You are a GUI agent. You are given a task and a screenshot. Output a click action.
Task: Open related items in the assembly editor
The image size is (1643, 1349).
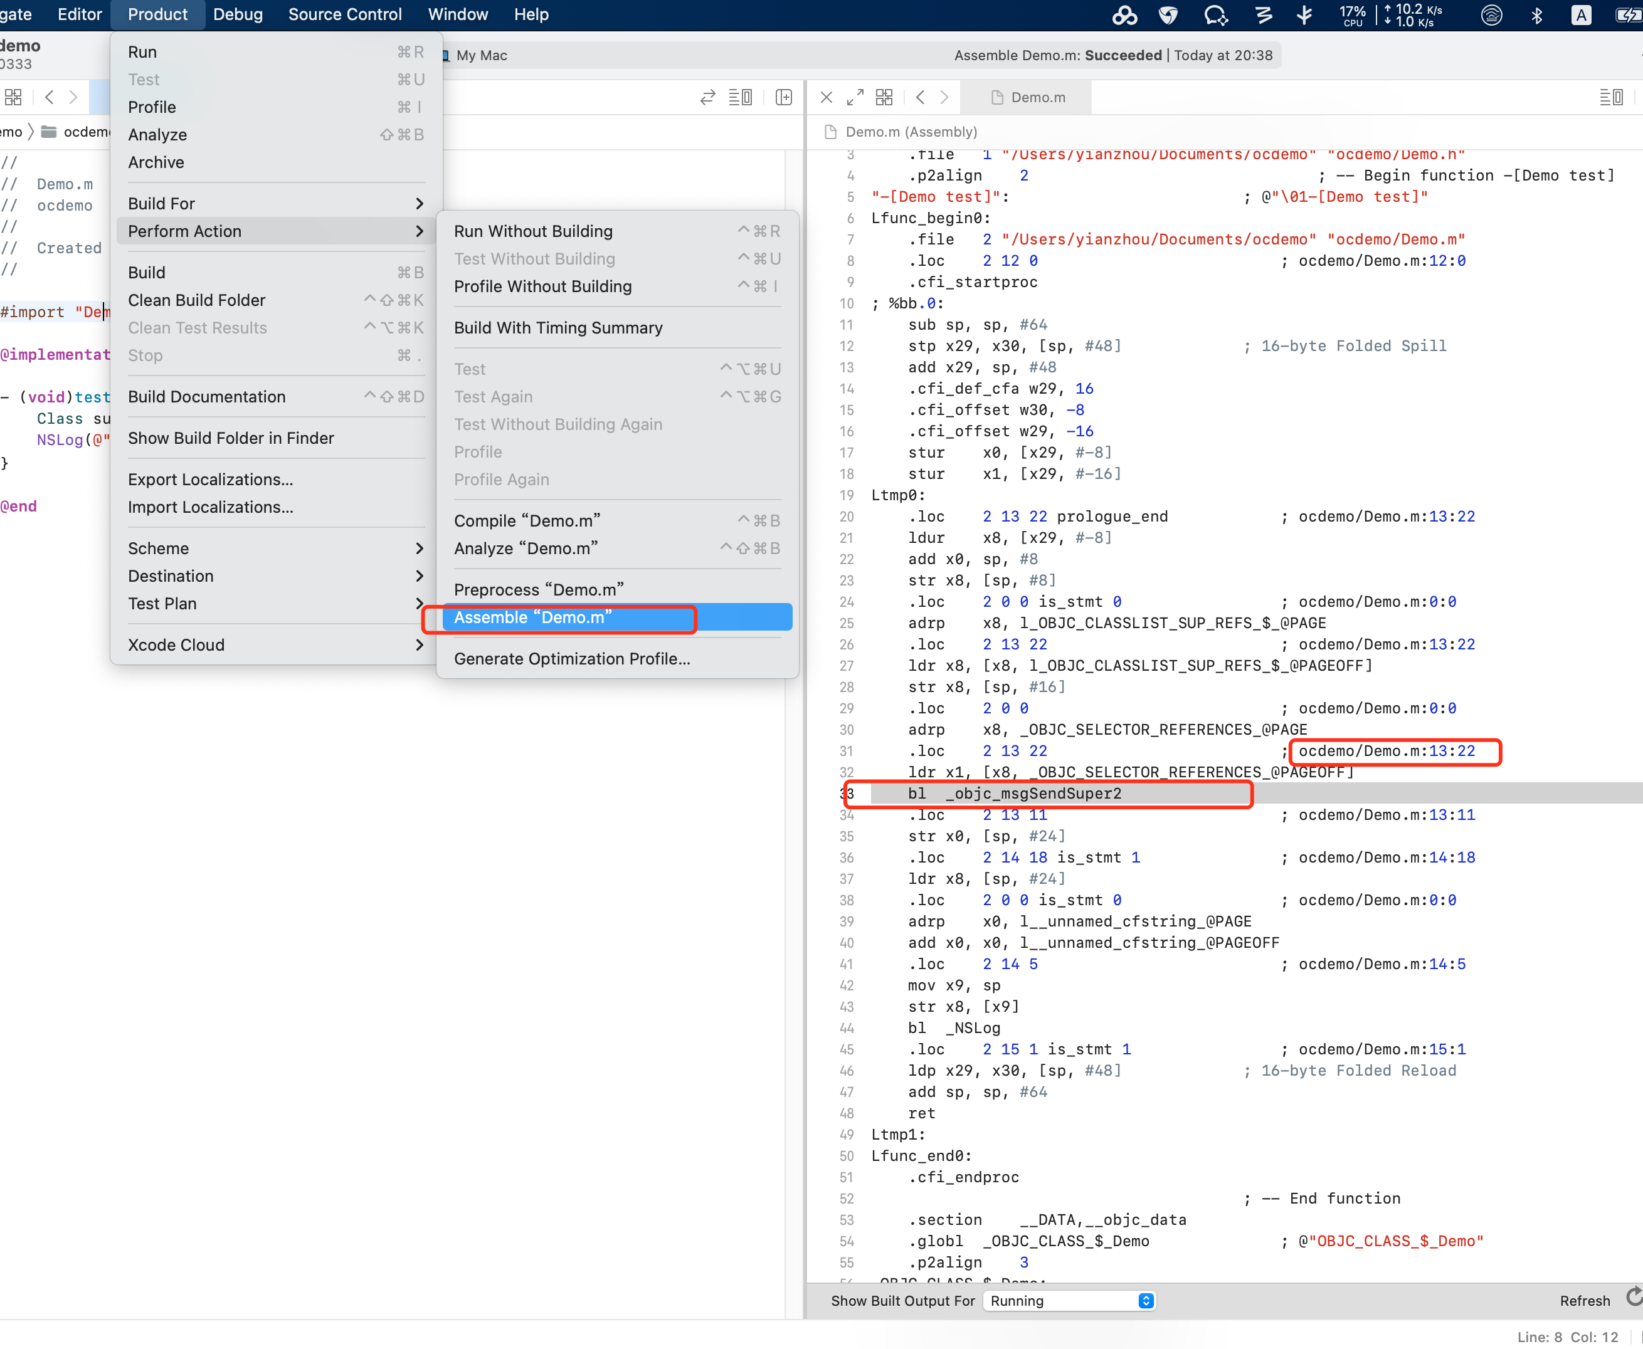(884, 97)
